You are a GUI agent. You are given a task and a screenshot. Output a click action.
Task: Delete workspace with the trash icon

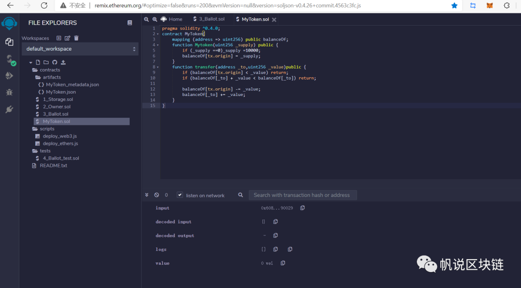tap(76, 38)
